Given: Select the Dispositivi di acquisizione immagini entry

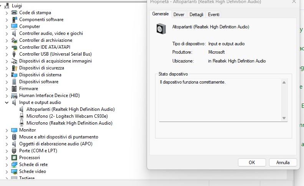Looking at the screenshot, I should 55,61.
